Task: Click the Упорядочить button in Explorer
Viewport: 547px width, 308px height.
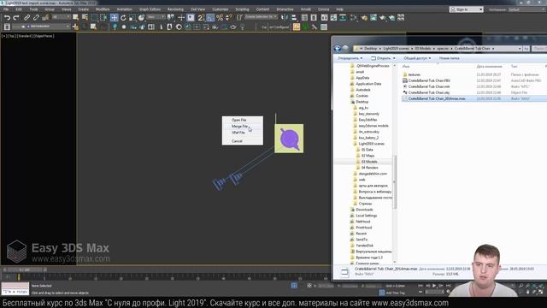Action: click(350, 58)
